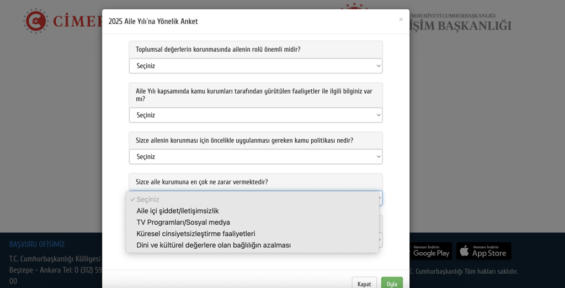Viewport: 565px width, 288px height.
Task: Select 'Küresel cinsiyetsizleştirme faaliyetleri' option
Action: (x=196, y=233)
